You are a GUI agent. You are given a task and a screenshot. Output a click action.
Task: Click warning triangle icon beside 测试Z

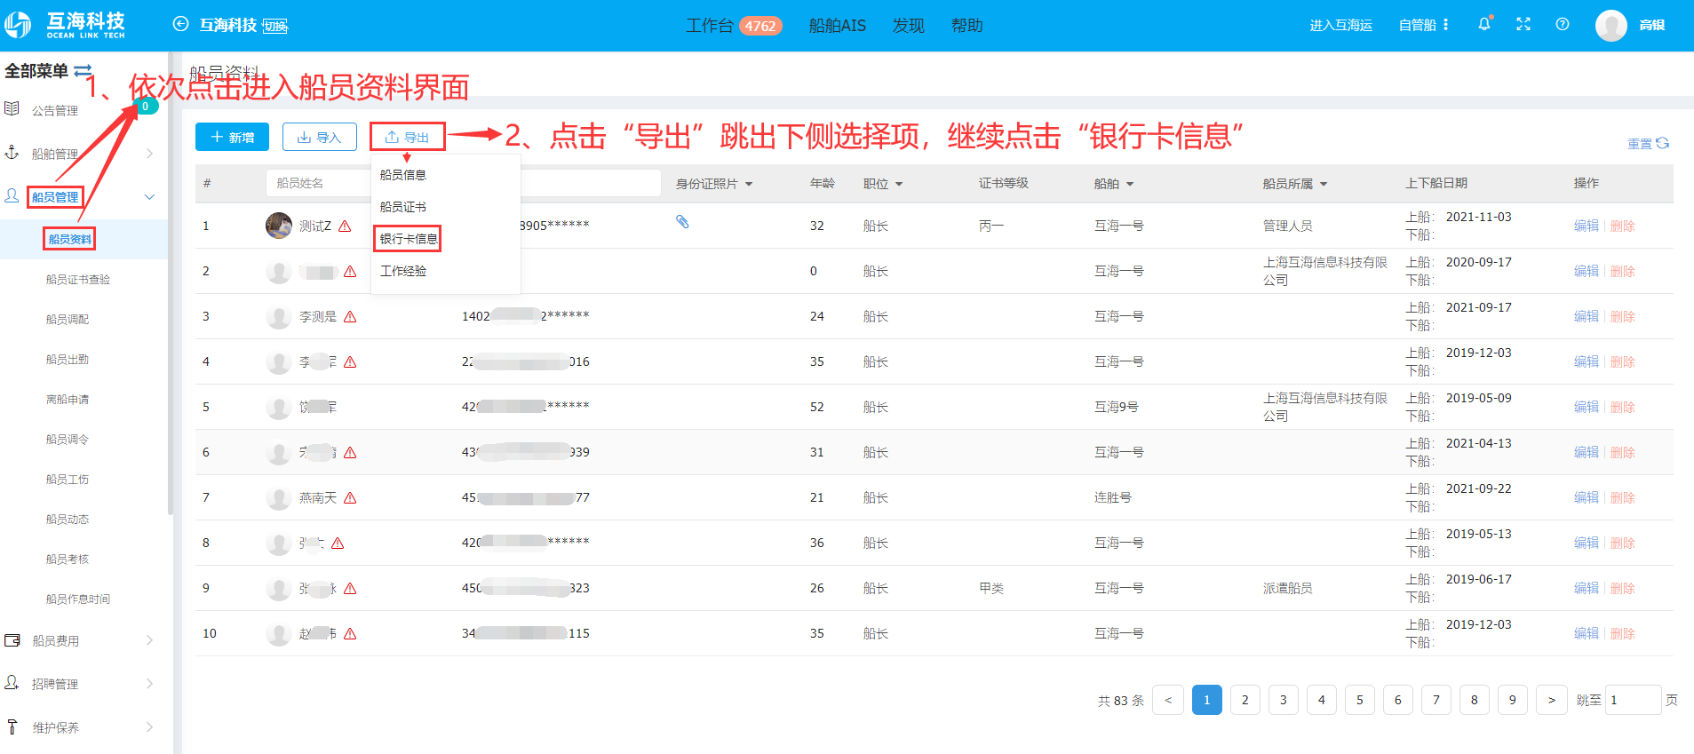[345, 226]
